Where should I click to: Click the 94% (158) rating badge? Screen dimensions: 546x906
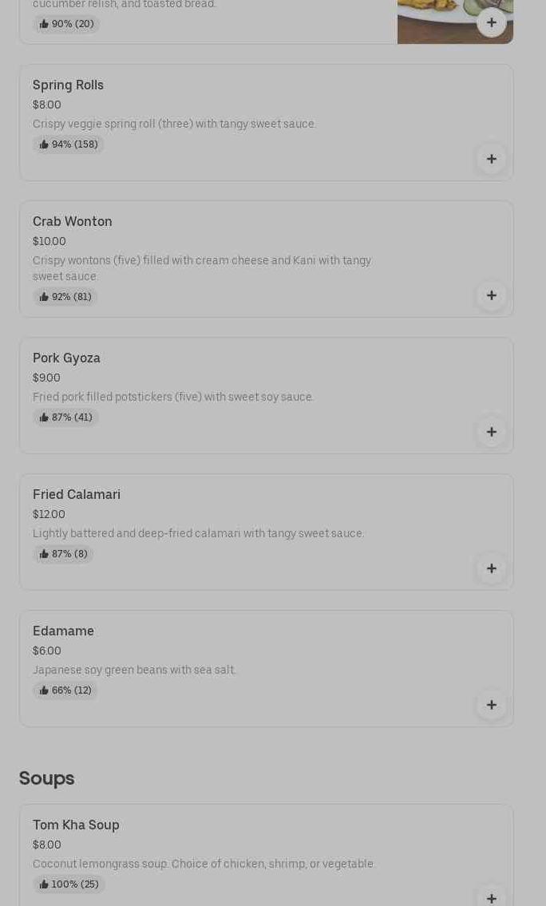coord(69,144)
